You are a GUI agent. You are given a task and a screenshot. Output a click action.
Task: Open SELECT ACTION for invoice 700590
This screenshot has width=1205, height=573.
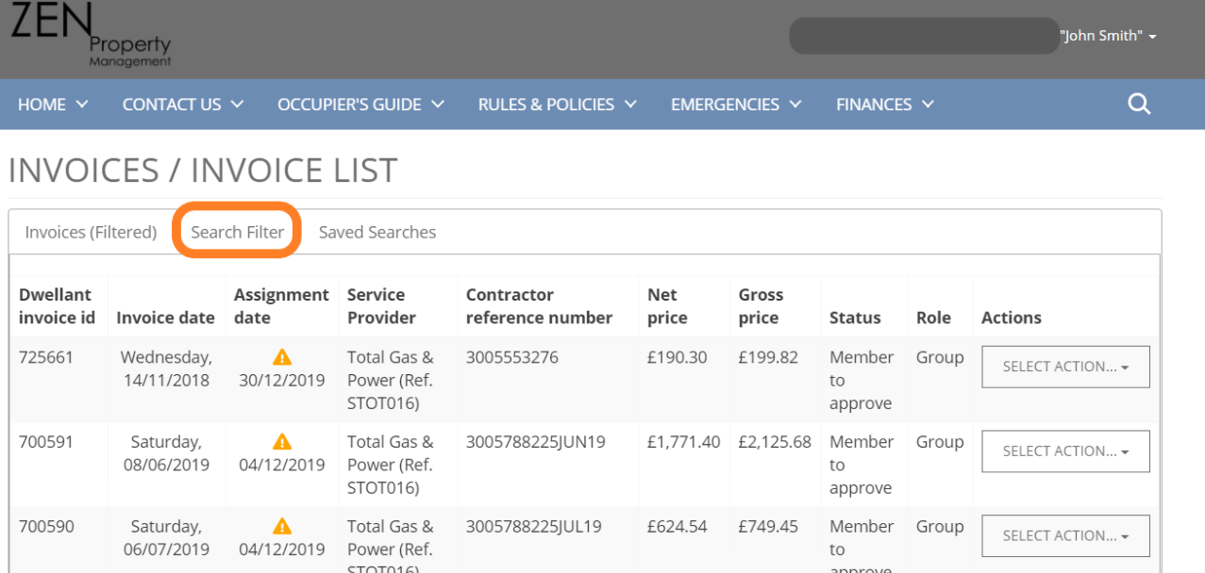[1064, 535]
